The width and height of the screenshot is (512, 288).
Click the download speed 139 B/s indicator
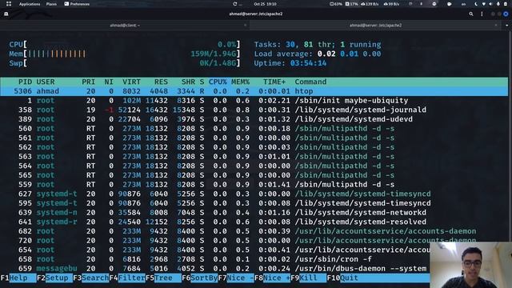click(x=370, y=4)
